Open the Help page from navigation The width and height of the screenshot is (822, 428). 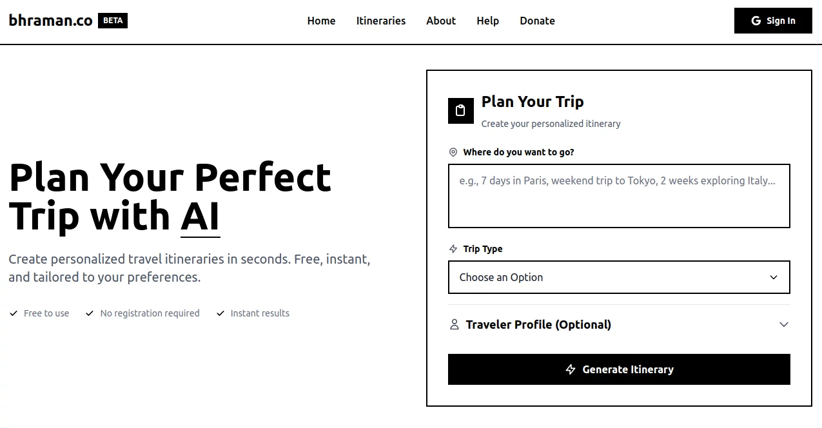click(x=488, y=21)
